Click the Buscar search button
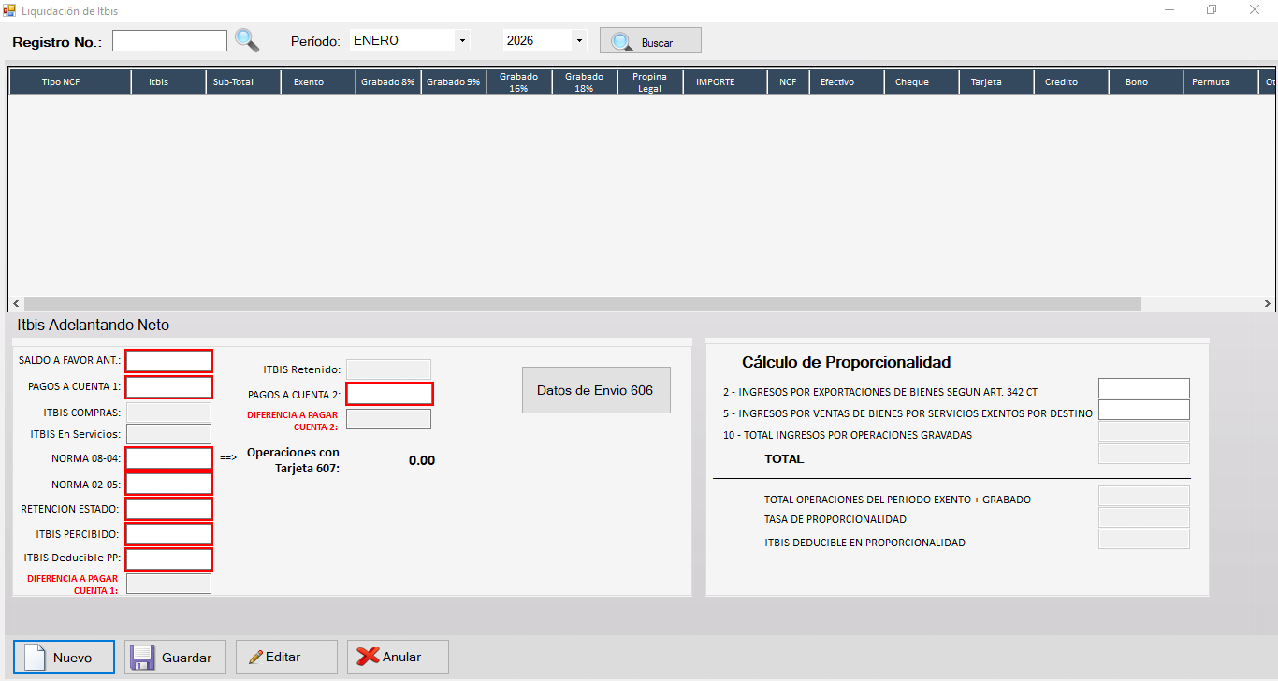Image resolution: width=1278 pixels, height=681 pixels. [650, 41]
